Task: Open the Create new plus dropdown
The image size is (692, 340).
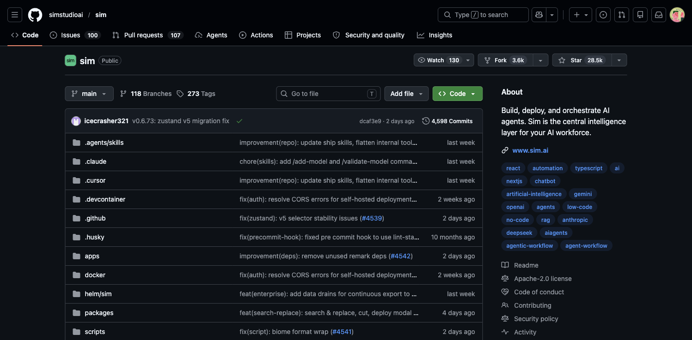Action: pyautogui.click(x=581, y=15)
